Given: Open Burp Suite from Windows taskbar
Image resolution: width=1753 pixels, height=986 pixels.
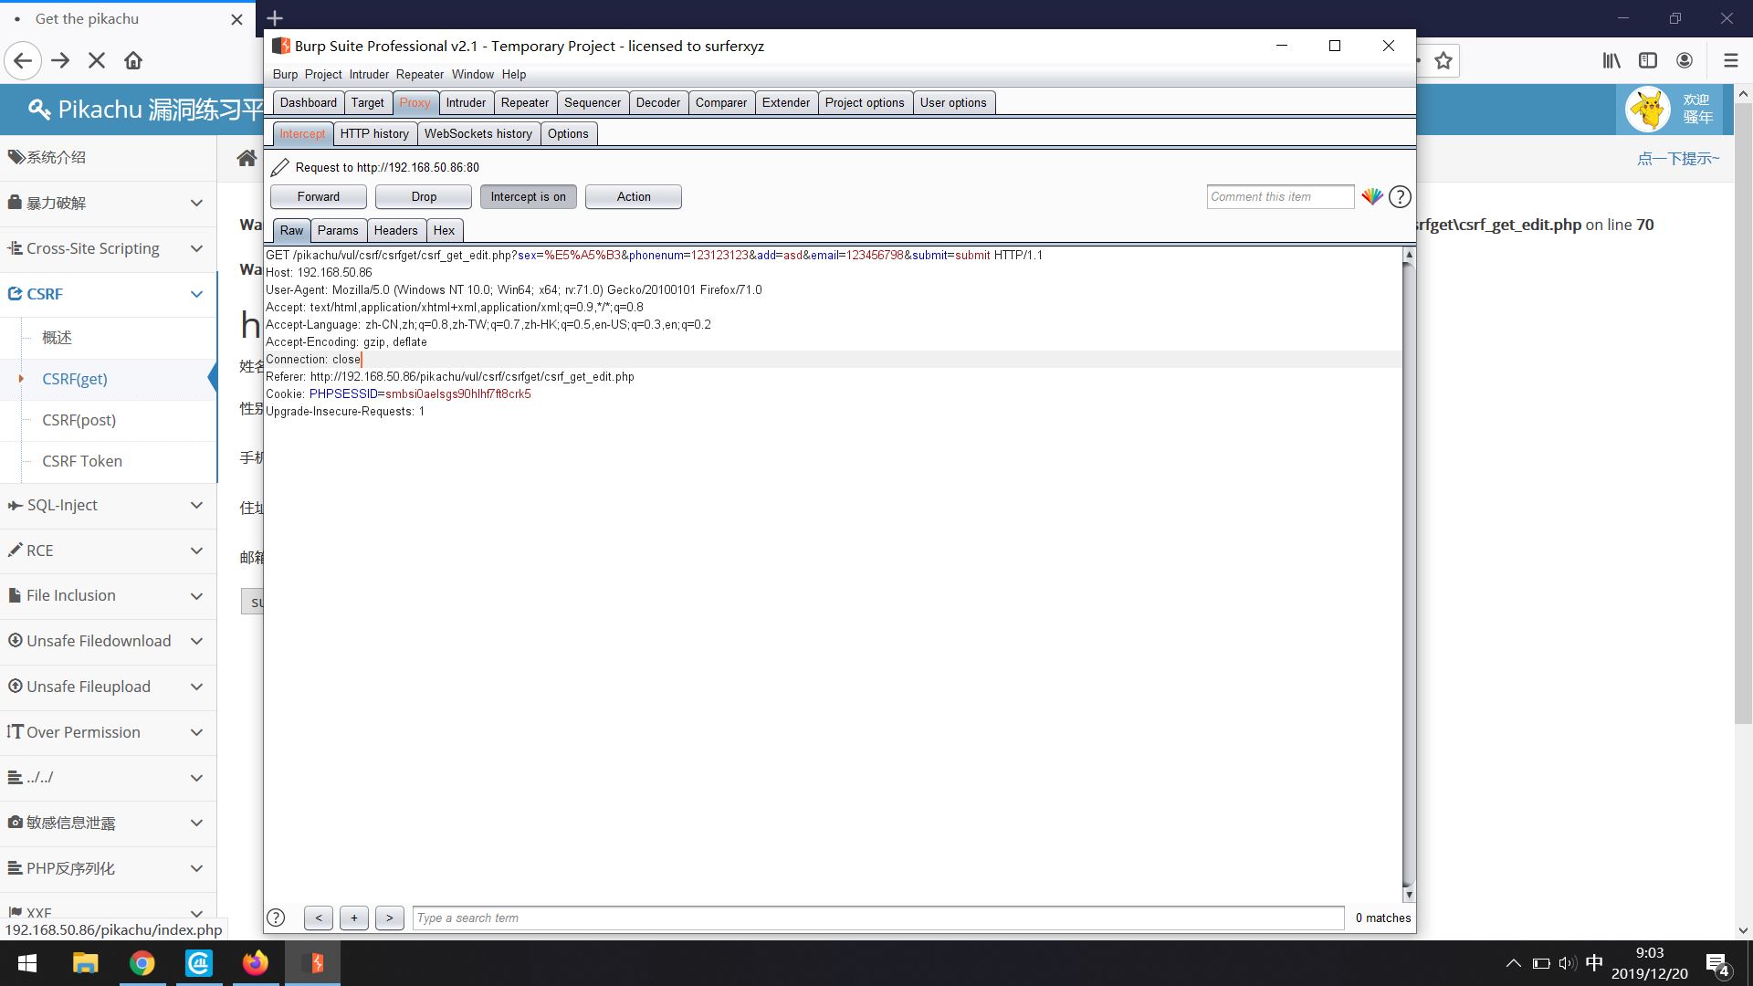Looking at the screenshot, I should pos(313,963).
